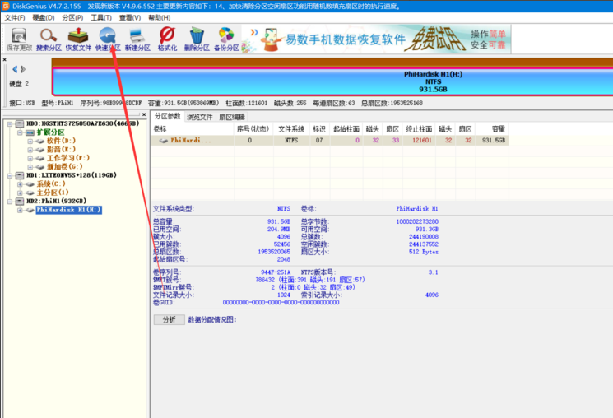Create New Partition (新建分区) toolbar icon

click(x=137, y=39)
